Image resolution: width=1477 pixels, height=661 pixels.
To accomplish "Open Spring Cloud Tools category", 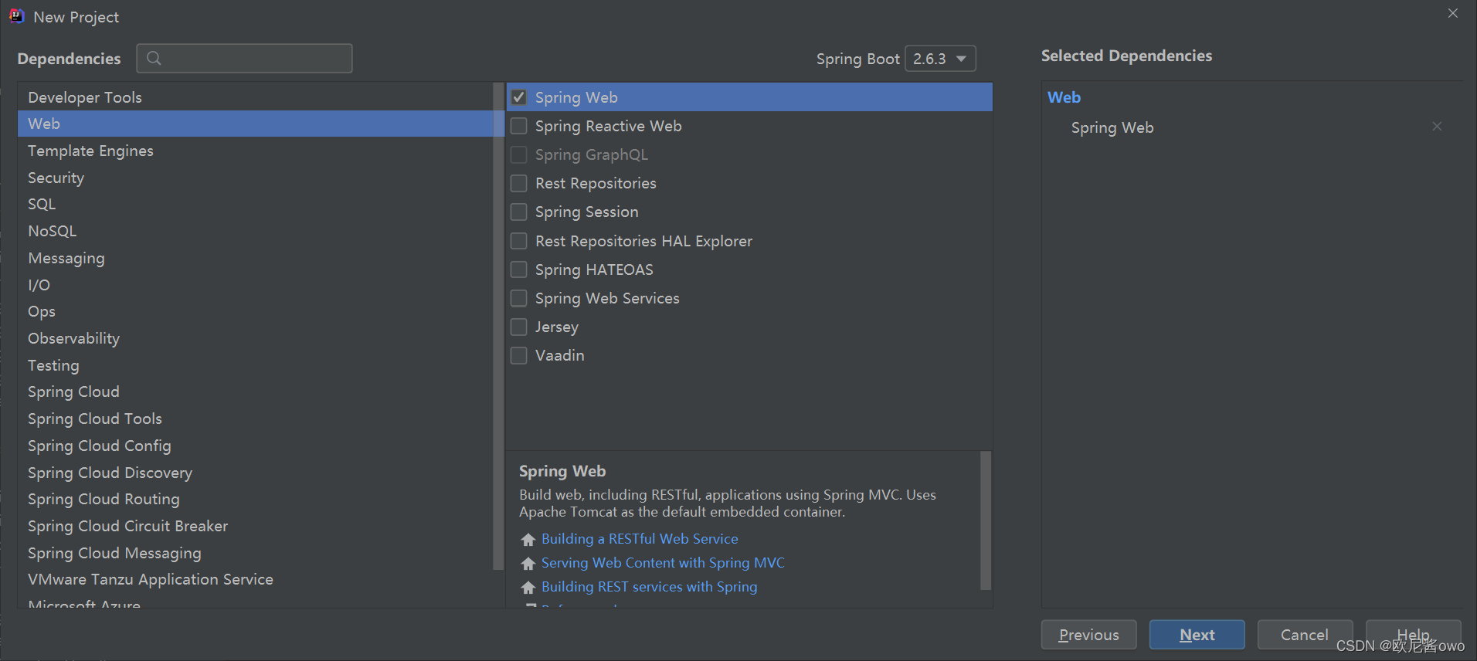I will pyautogui.click(x=255, y=419).
